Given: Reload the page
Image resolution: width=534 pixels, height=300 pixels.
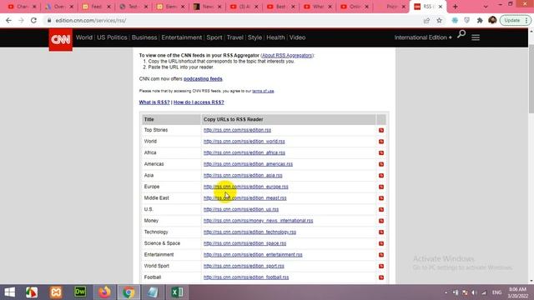Looking at the screenshot, I should tap(33, 20).
